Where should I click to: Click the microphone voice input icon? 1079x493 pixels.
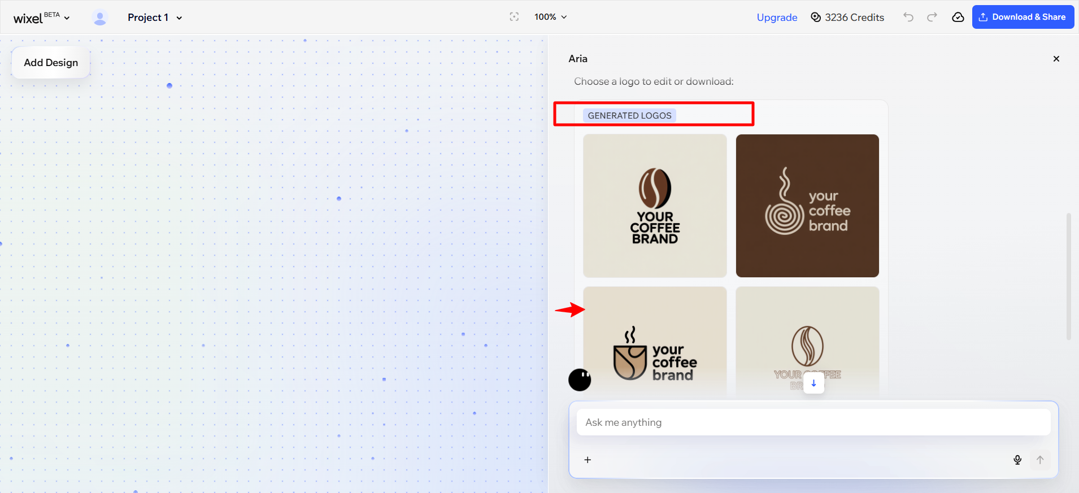tap(1017, 460)
